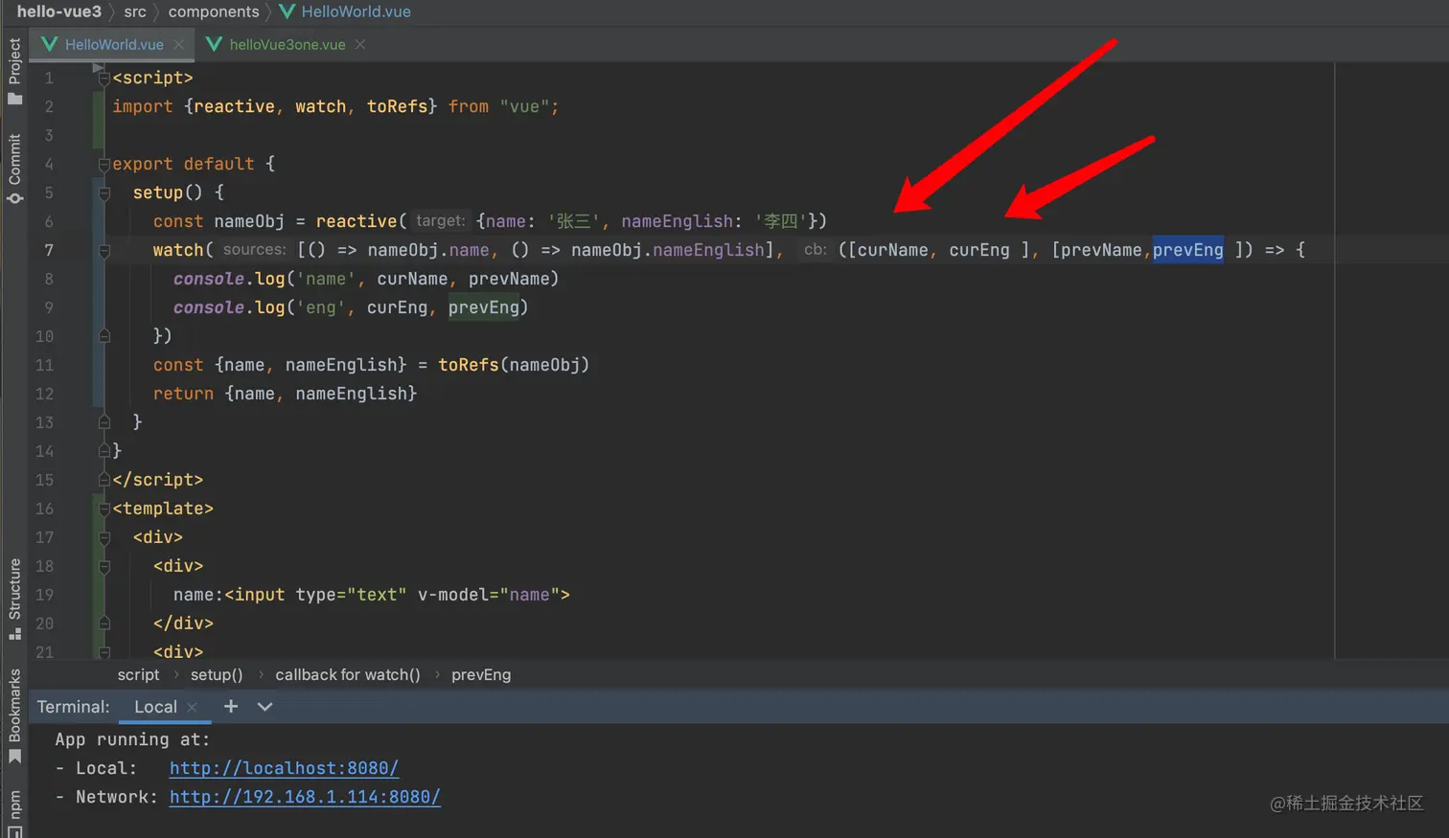Click the callback for watch() breadcrumb
The image size is (1449, 838).
pyautogui.click(x=348, y=675)
